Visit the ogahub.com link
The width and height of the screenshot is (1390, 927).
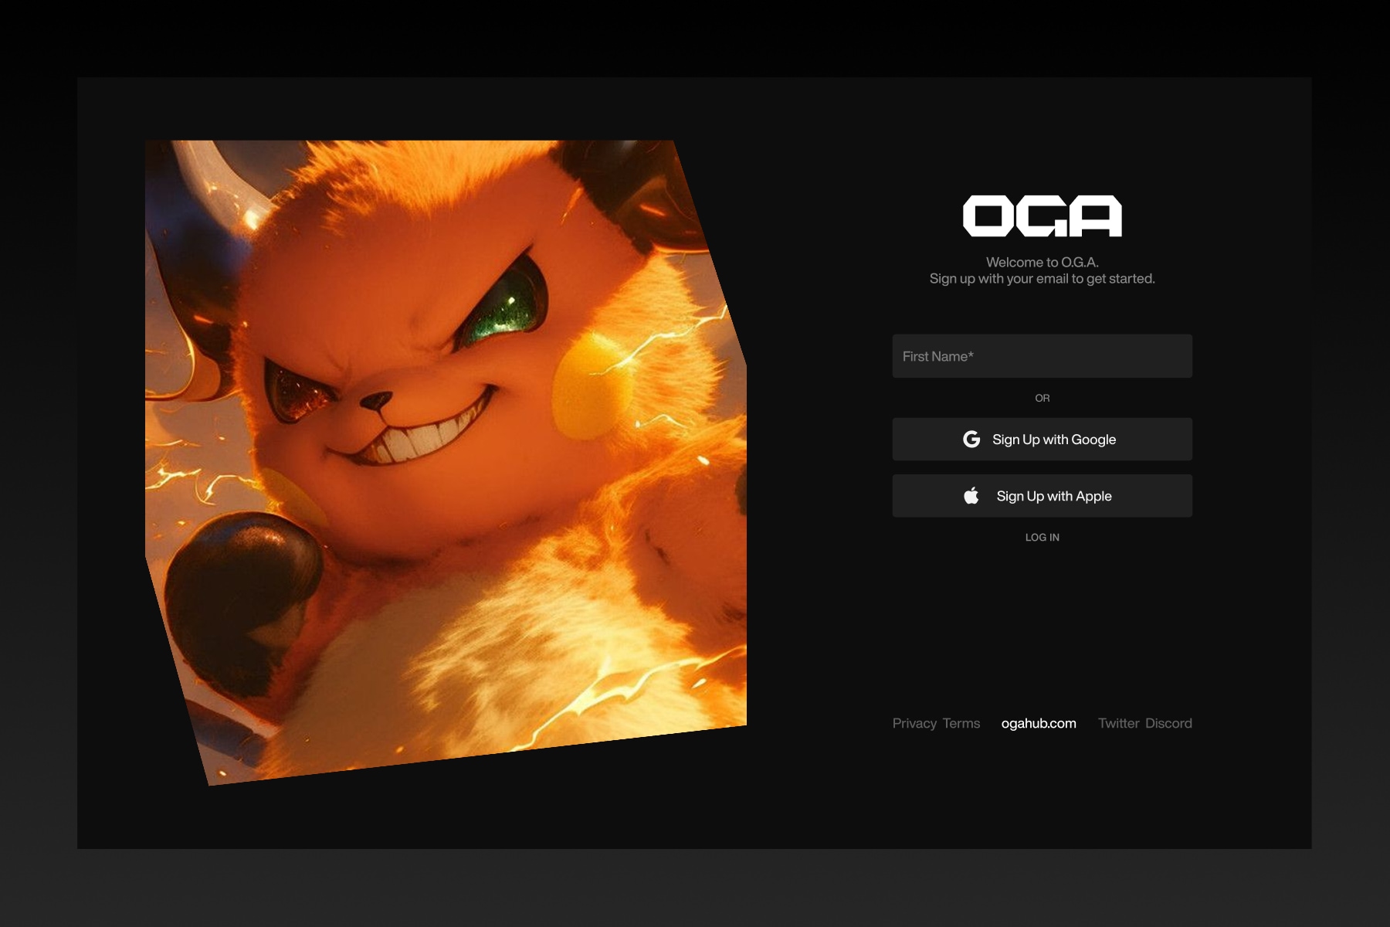pyautogui.click(x=1039, y=723)
